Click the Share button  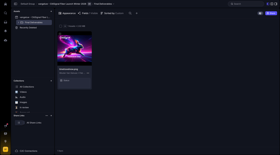(271, 13)
